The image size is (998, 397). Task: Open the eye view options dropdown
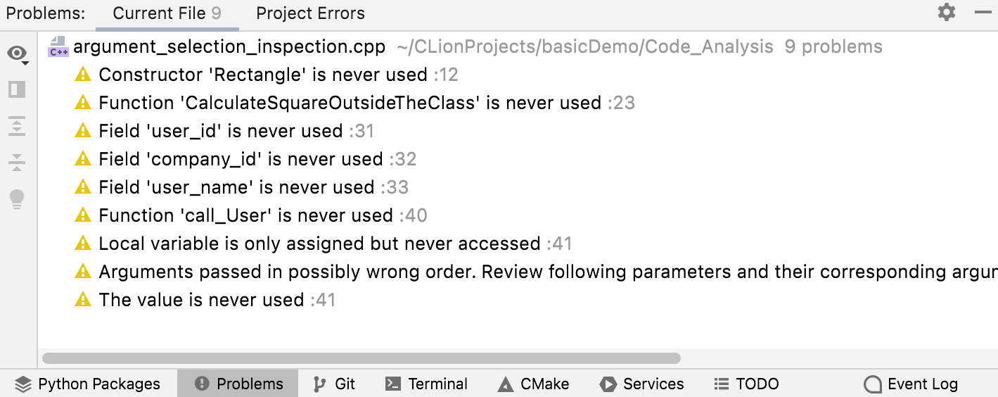click(18, 54)
